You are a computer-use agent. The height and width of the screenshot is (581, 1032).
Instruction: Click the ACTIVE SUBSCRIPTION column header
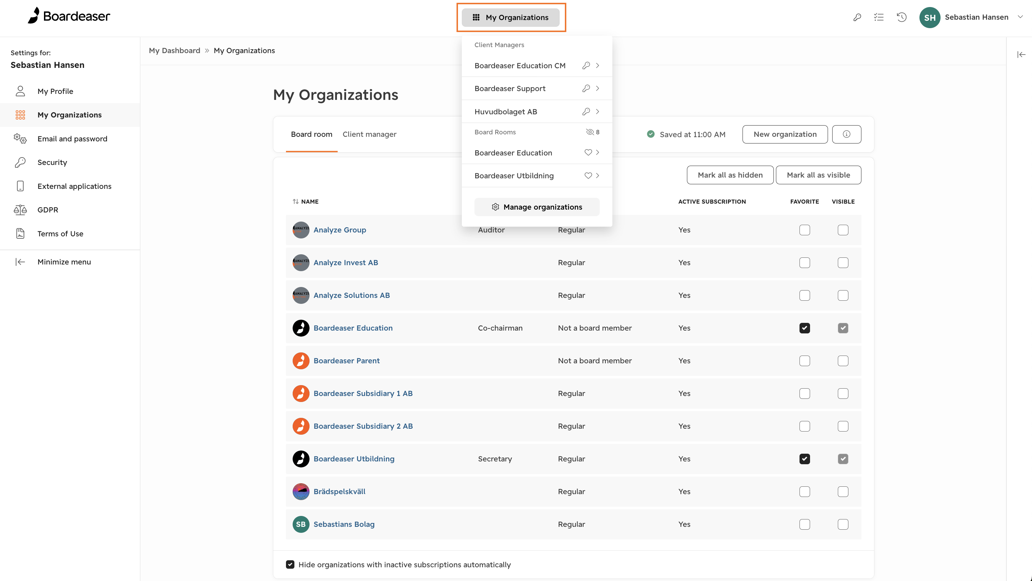[712, 202]
